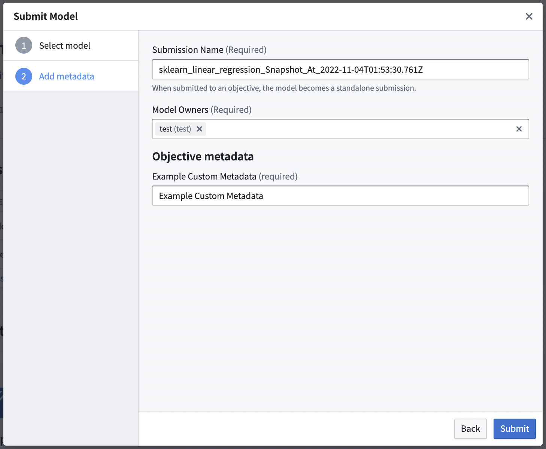
Task: Focus the Submission Name text field
Action: [x=340, y=69]
